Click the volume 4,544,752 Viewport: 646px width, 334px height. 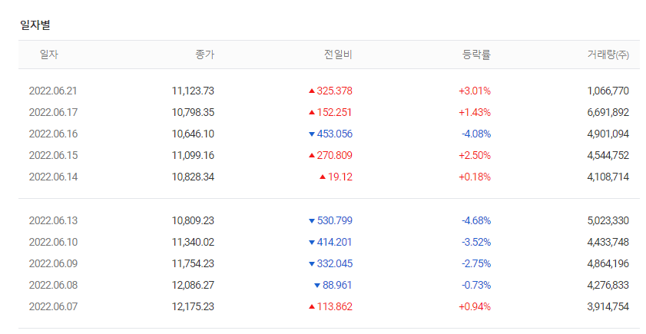608,155
